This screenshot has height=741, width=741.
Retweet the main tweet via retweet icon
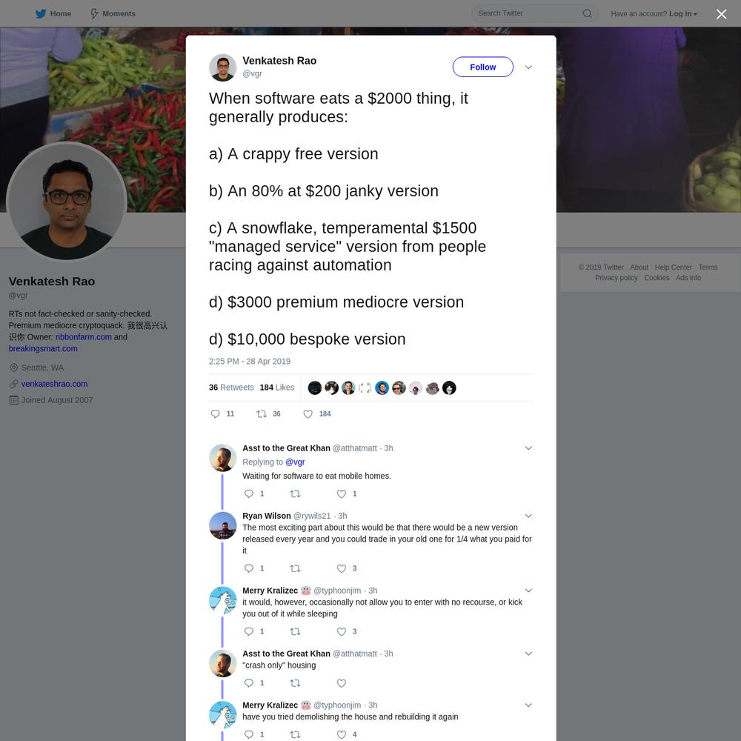click(262, 414)
